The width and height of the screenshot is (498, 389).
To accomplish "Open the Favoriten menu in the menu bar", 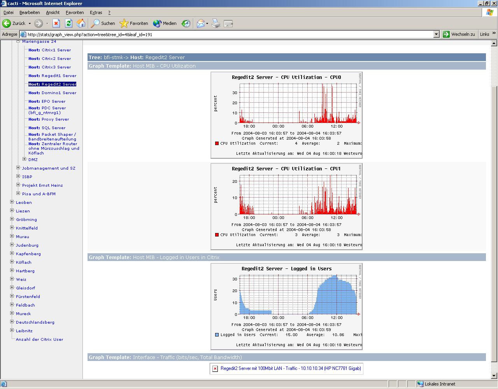I will (75, 12).
